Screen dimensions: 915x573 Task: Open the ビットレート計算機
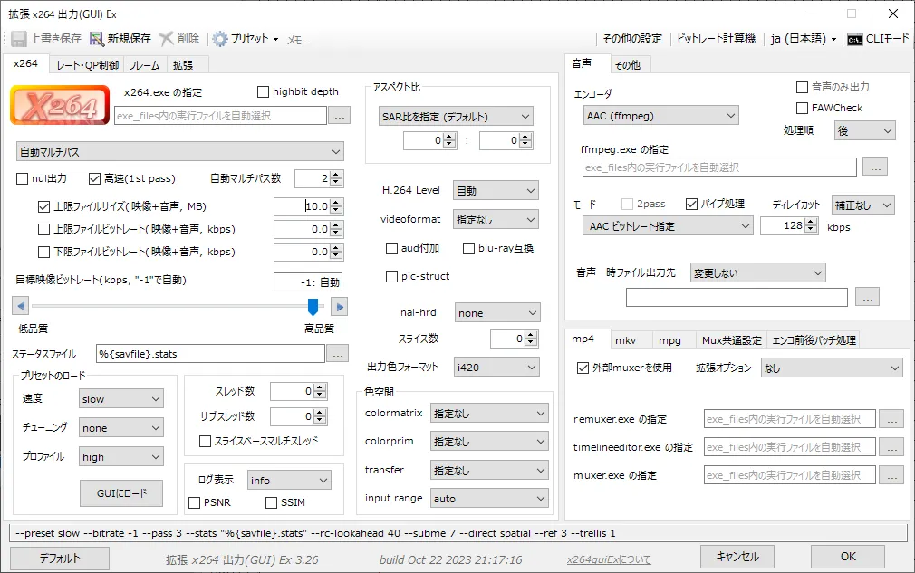717,39
